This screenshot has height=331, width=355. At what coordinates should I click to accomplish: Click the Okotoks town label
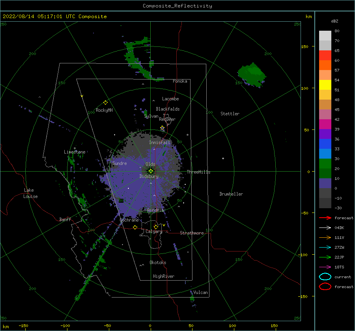(158, 263)
